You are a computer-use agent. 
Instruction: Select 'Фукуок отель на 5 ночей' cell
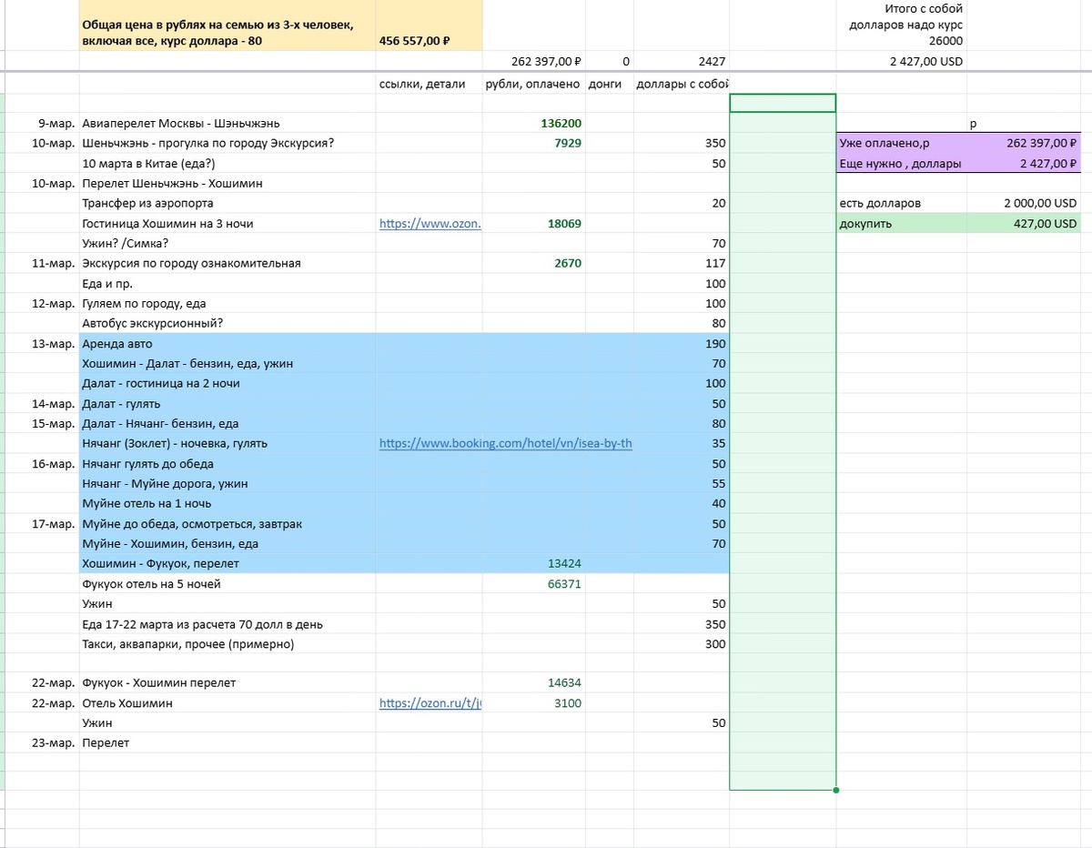pos(227,584)
